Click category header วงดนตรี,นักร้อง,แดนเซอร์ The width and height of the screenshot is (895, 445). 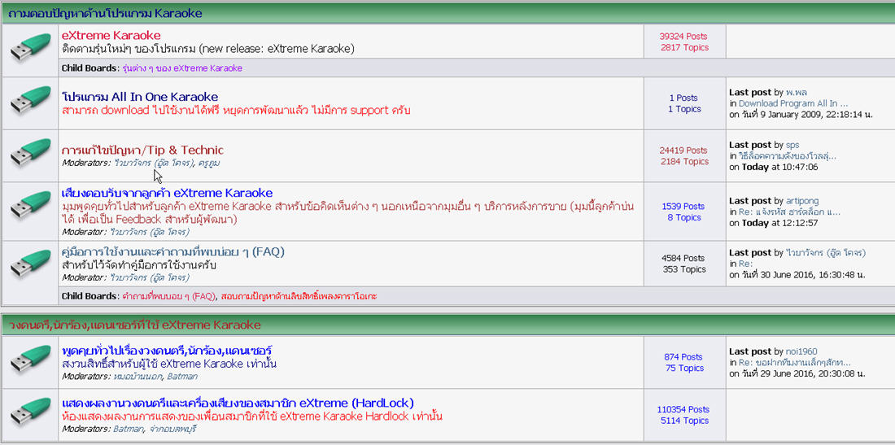pos(135,325)
